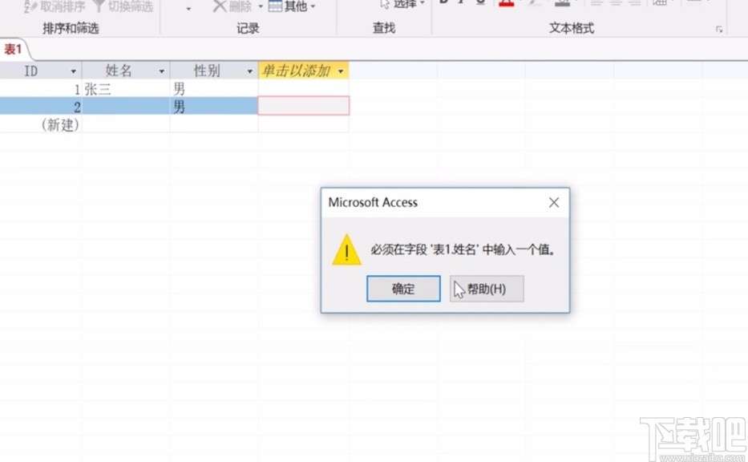This screenshot has width=748, height=462.
Task: Select the (新建) new record row
Action: tap(60, 124)
